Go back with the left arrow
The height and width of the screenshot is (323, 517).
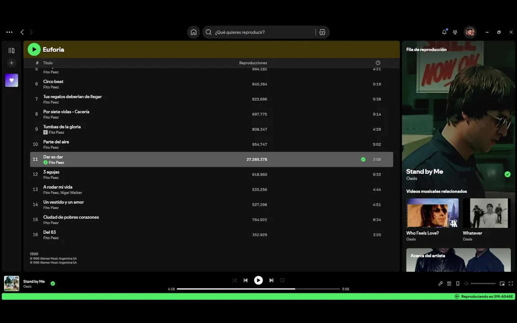click(22, 32)
